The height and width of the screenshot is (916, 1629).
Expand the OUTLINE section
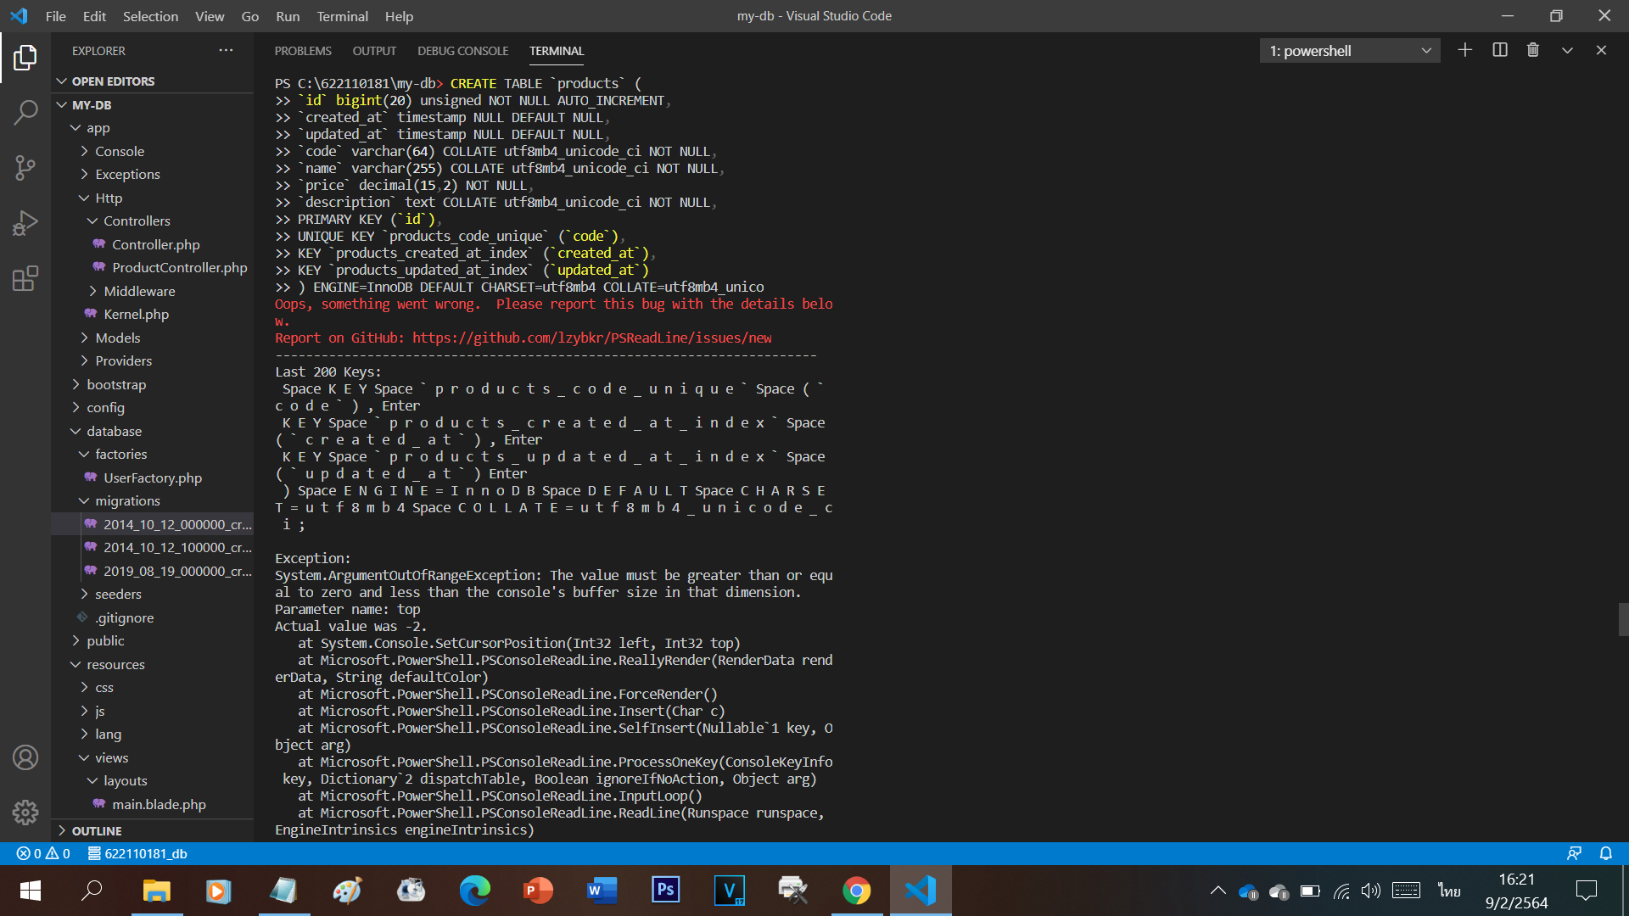[96, 830]
